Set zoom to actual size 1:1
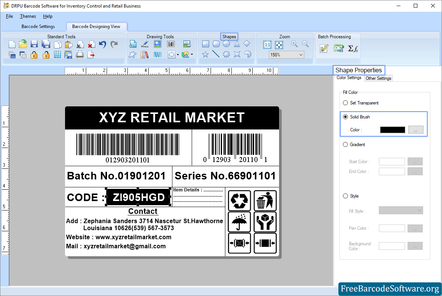Image resolution: width=442 pixels, height=296 pixels. (267, 45)
